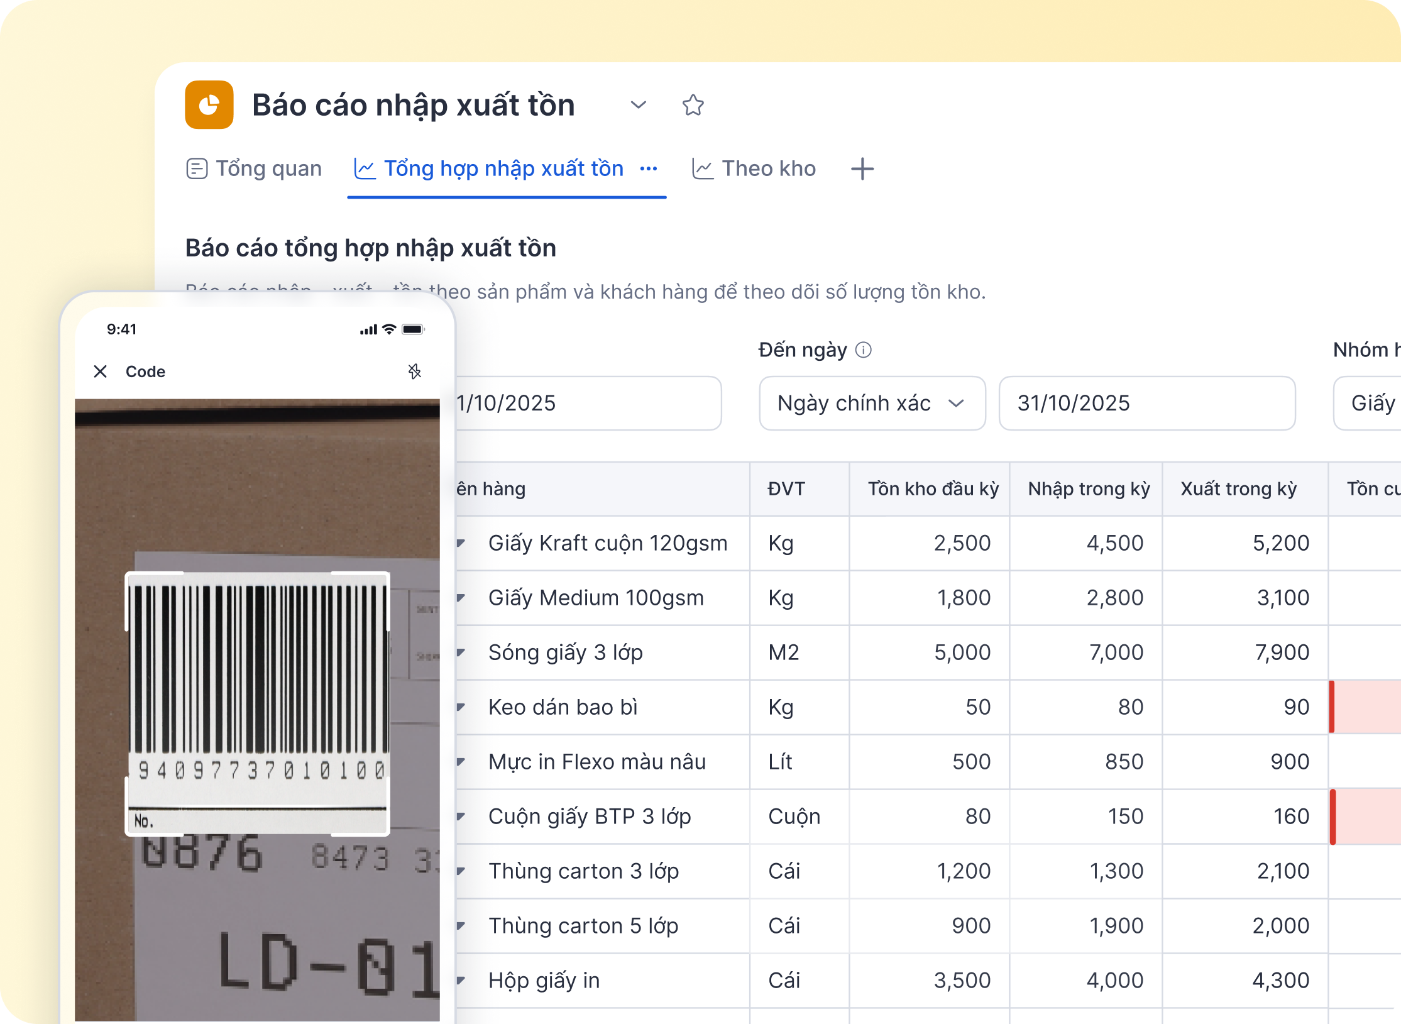Close the mobile Code scanner
Screen dimensions: 1401x1024
pyautogui.click(x=100, y=372)
